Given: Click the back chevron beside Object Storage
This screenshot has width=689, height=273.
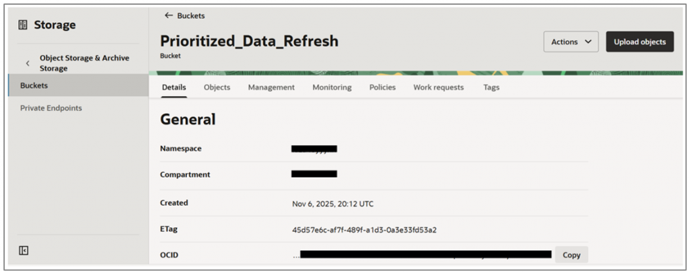Looking at the screenshot, I should [x=28, y=63].
